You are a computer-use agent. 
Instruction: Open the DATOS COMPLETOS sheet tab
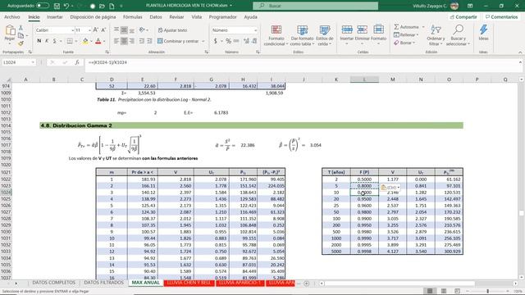pyautogui.click(x=54, y=283)
